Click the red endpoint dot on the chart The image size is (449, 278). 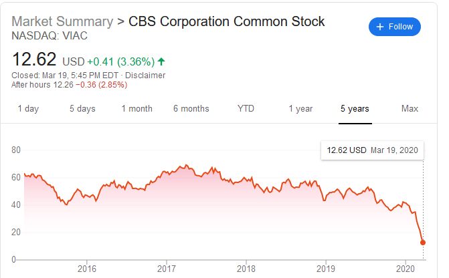pyautogui.click(x=423, y=243)
